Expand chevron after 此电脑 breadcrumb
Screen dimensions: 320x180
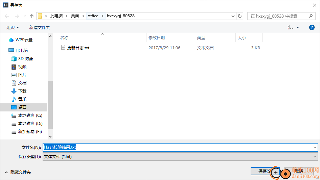(67, 16)
